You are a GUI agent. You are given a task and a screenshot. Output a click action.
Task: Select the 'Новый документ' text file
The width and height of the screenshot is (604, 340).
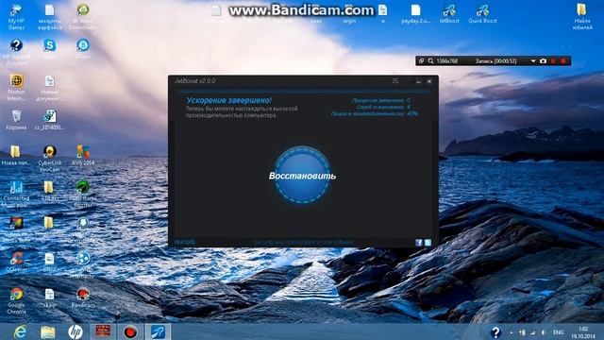(x=50, y=88)
